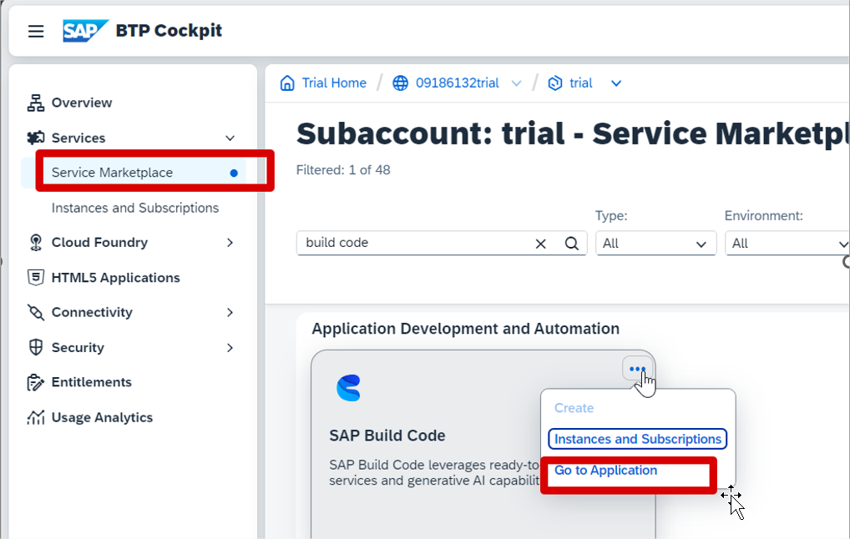
Task: Click the BTP Cockpit title
Action: pyautogui.click(x=169, y=30)
